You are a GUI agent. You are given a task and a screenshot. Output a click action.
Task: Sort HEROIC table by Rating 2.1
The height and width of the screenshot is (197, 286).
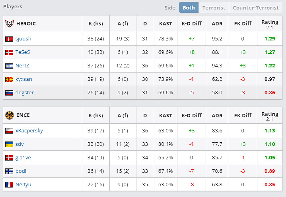270,24
